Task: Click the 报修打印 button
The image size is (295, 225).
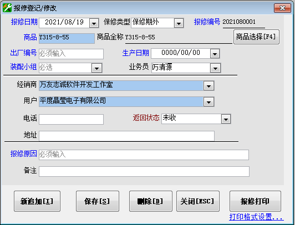Action: [255, 201]
